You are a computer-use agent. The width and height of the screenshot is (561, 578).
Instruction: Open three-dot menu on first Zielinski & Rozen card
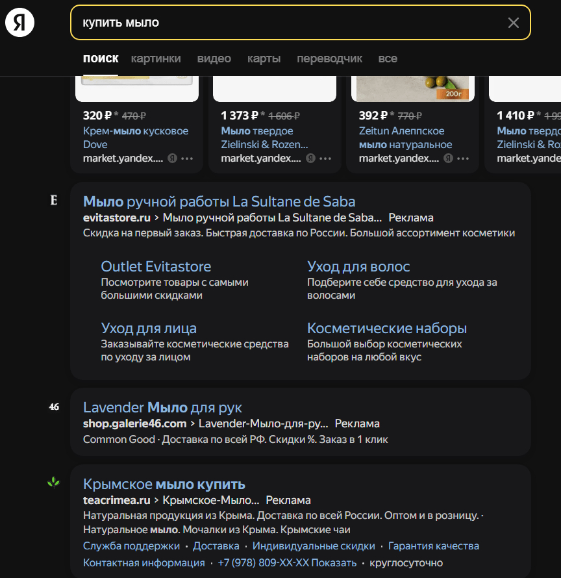(325, 158)
